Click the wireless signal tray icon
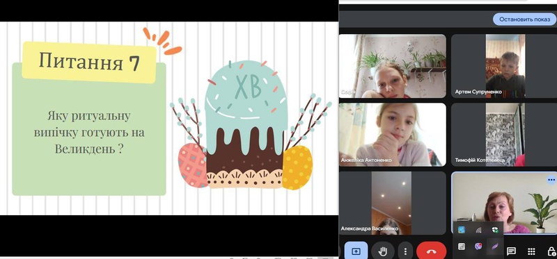 click(x=478, y=230)
